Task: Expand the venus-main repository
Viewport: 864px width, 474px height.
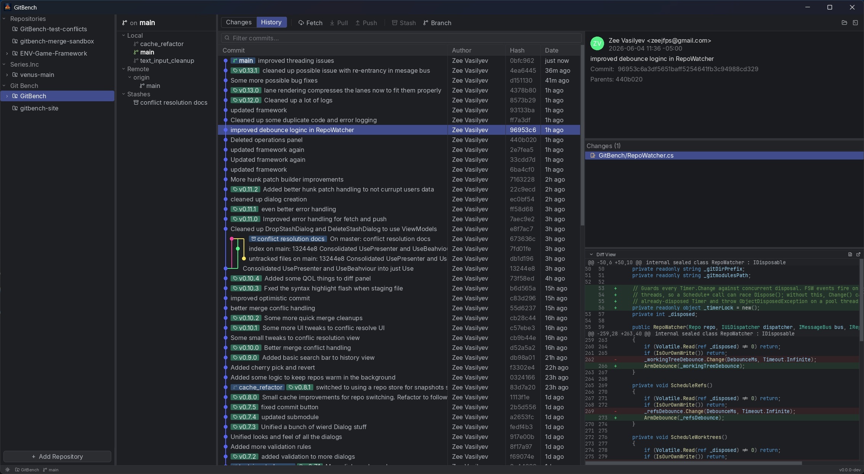Action: pos(7,75)
